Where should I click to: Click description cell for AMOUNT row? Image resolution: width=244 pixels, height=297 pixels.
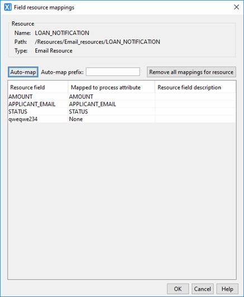coord(195,97)
